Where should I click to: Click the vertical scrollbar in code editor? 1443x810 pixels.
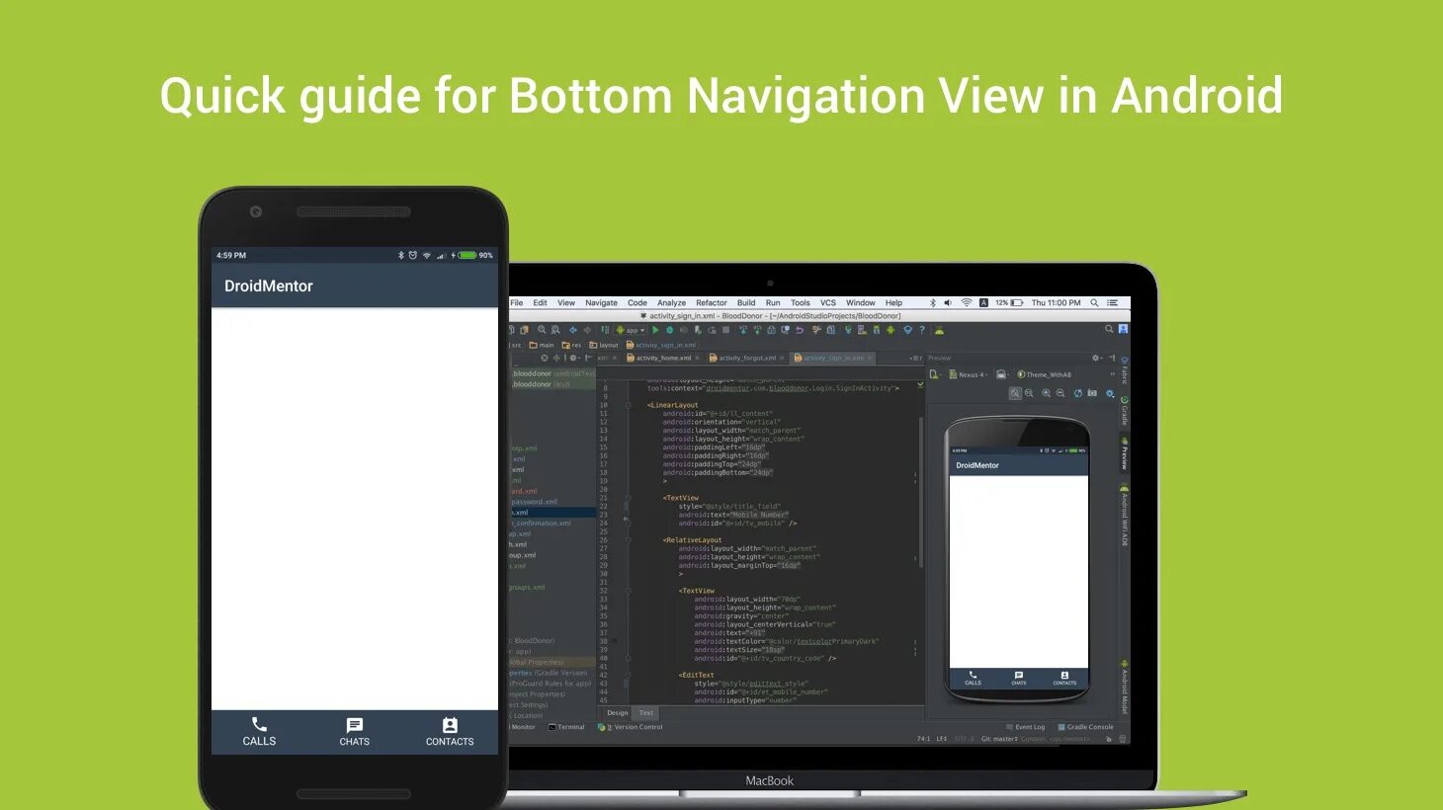pyautogui.click(x=921, y=494)
